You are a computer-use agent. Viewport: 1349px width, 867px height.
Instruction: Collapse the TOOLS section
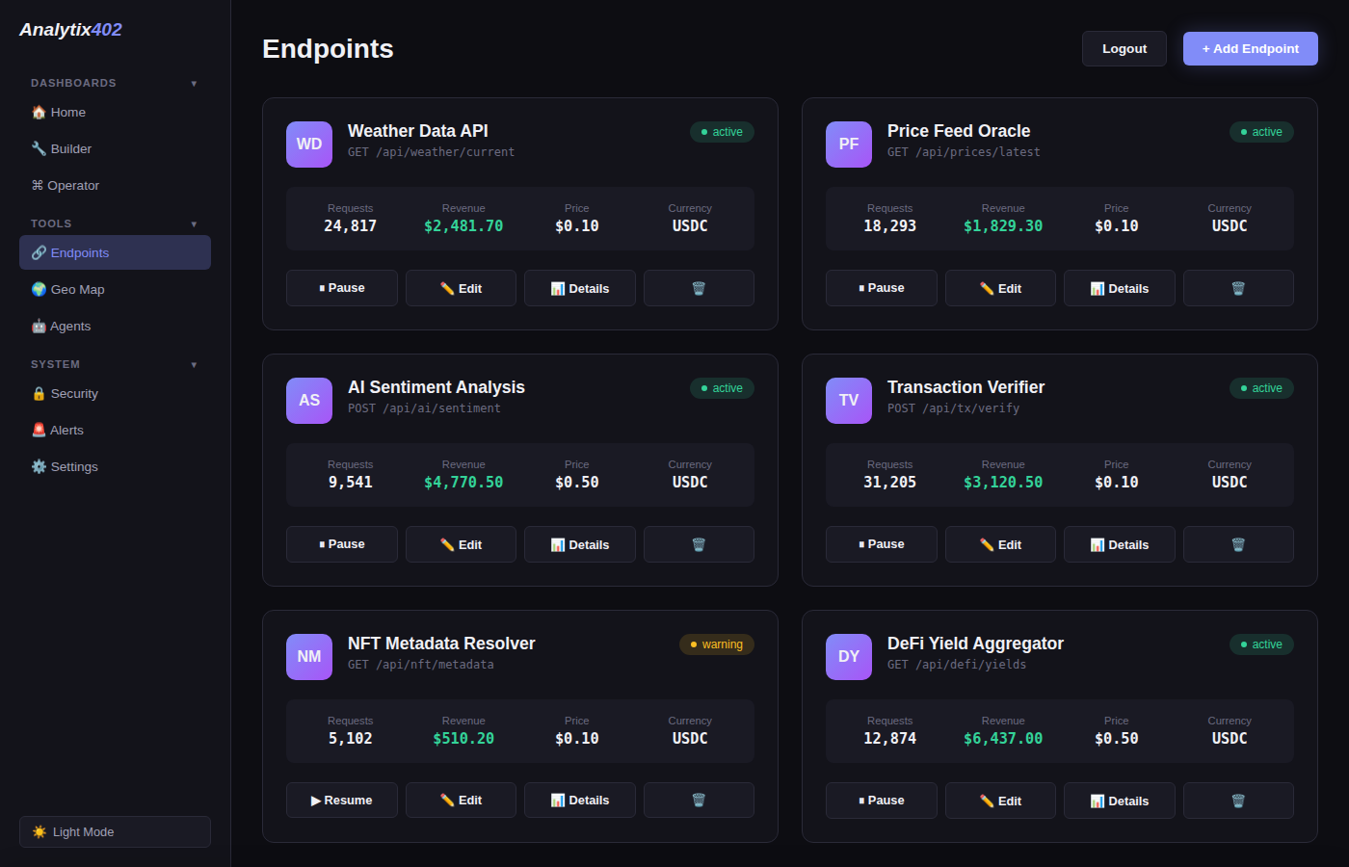pos(194,223)
